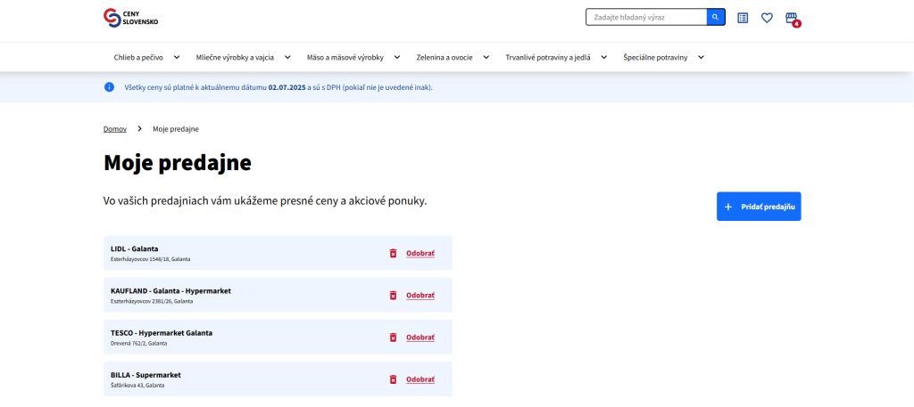The height and width of the screenshot is (407, 914).
Task: Click trash icon for LIDL - Galanta
Action: (394, 253)
